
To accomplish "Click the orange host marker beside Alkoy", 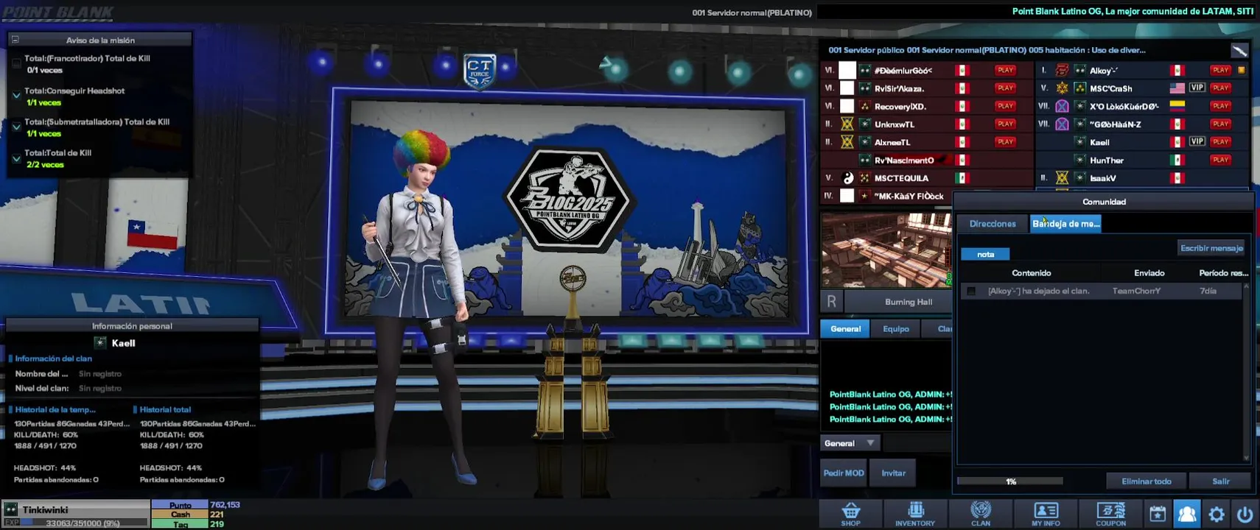I will coord(1242,71).
